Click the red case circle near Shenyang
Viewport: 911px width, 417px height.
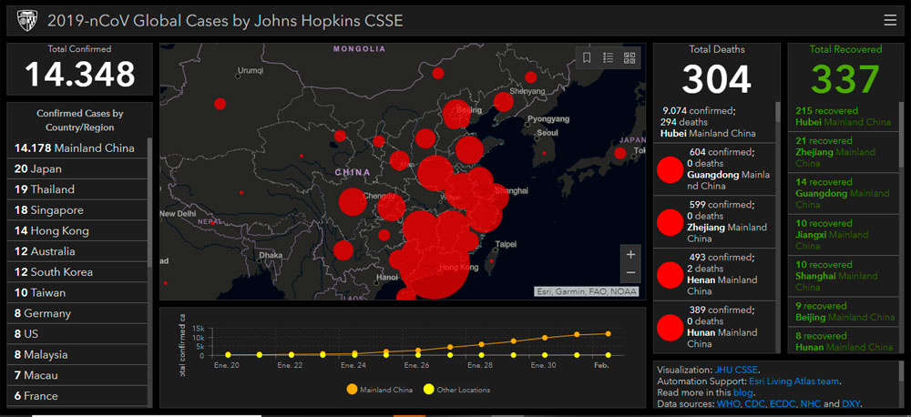(504, 102)
